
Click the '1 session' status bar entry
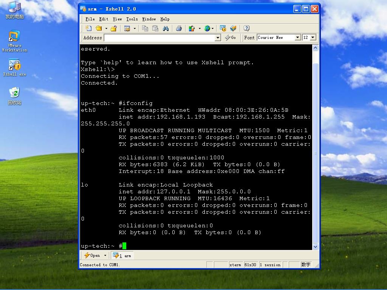tap(270, 265)
